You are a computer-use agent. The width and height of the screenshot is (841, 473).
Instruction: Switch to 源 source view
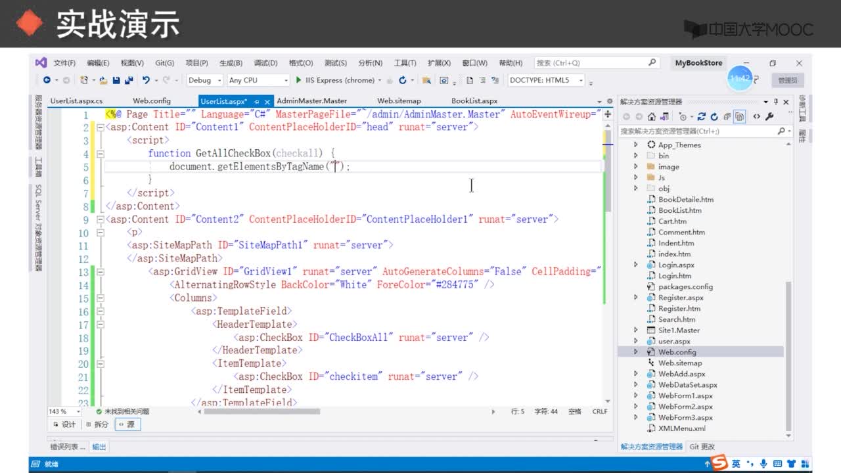[x=127, y=425]
